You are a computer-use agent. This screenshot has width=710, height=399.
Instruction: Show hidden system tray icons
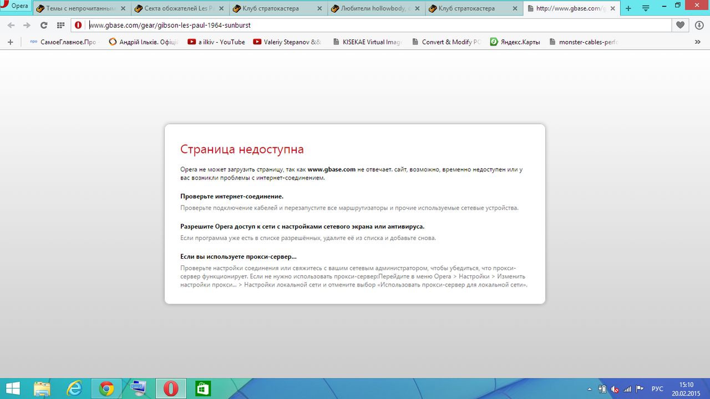(590, 389)
